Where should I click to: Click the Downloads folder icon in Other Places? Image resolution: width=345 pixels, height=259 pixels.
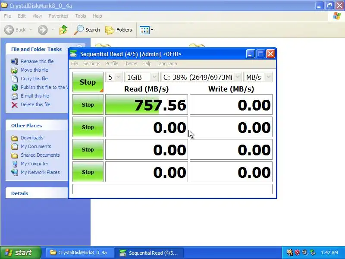point(15,138)
